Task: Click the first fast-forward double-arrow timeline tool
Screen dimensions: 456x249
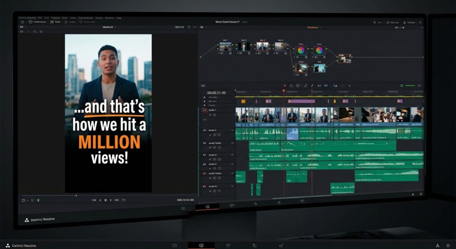Action: click(319, 86)
